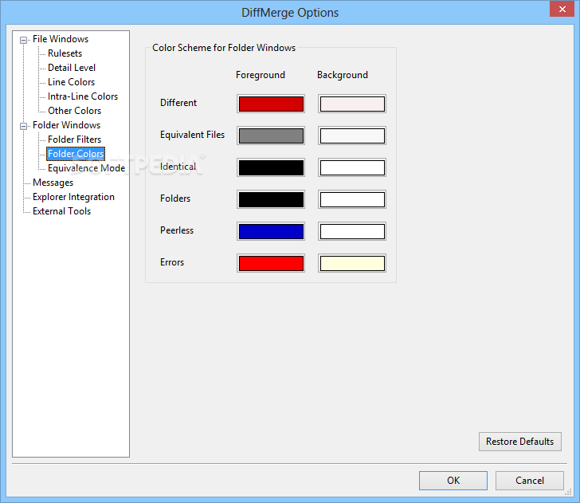Choose the Peerless background swatch
The height and width of the screenshot is (503, 580).
tap(352, 231)
